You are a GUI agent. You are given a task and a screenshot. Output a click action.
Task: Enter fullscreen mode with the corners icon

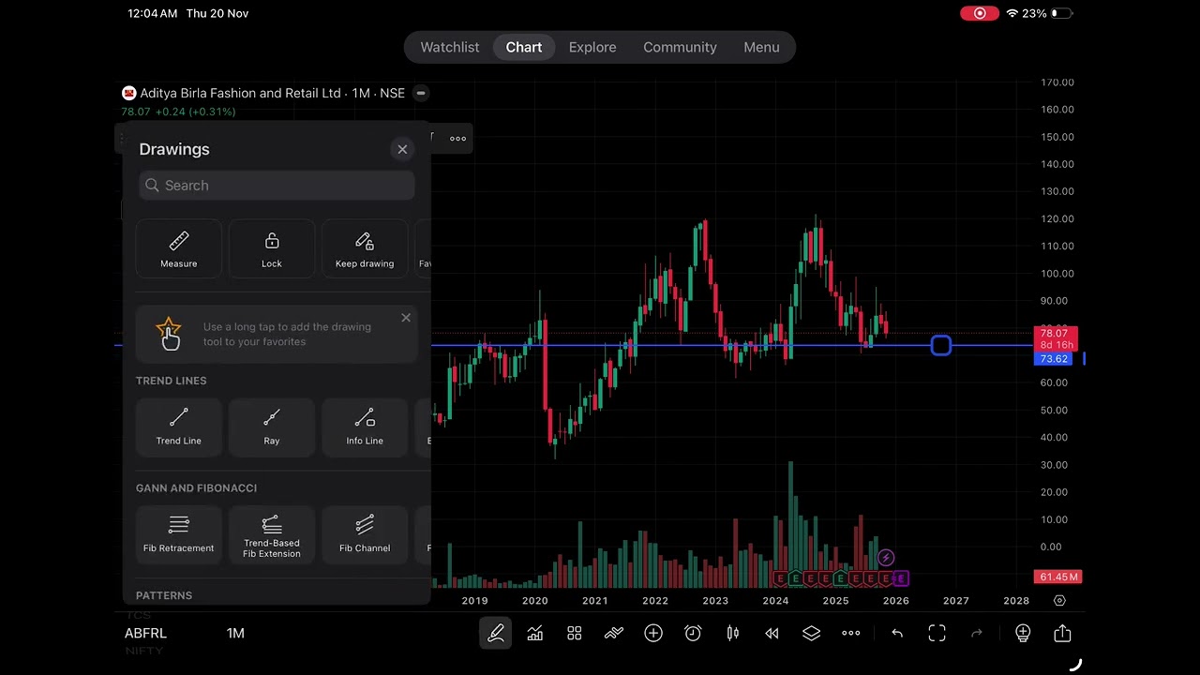coord(937,634)
